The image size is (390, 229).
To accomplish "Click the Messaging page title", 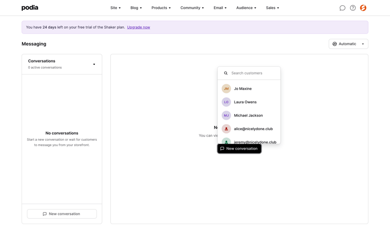I will (x=34, y=44).
